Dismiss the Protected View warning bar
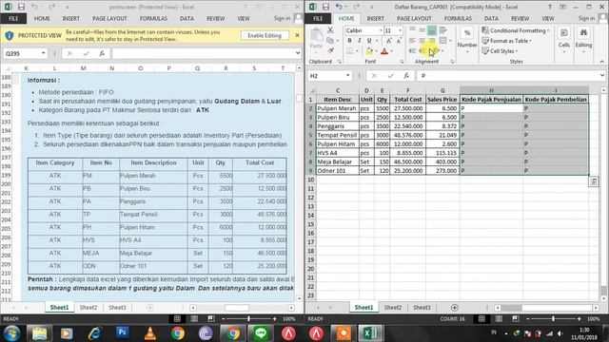The image size is (609, 342). click(297, 35)
